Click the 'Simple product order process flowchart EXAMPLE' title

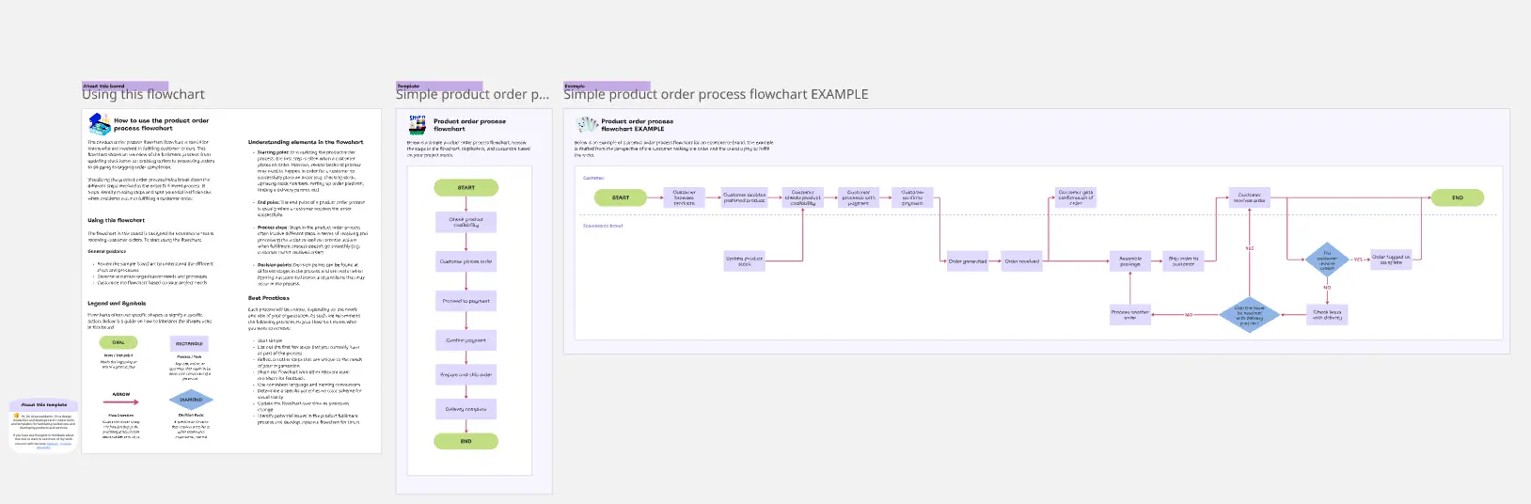(x=716, y=95)
